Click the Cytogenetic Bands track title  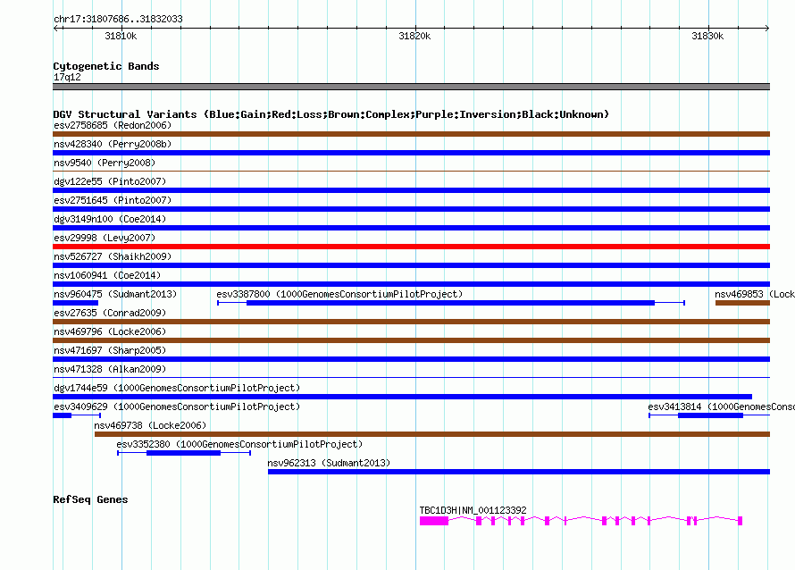pos(106,66)
